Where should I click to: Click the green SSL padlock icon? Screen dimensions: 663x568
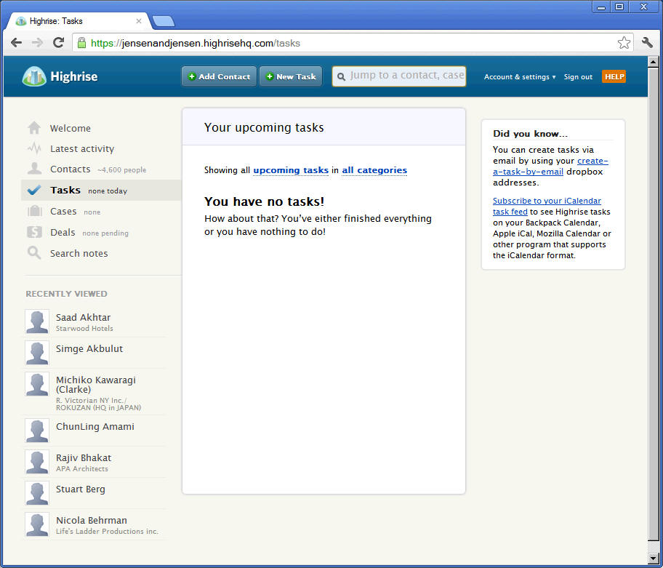(82, 43)
